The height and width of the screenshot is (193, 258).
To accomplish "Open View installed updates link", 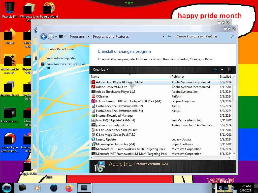I will click(x=61, y=58).
